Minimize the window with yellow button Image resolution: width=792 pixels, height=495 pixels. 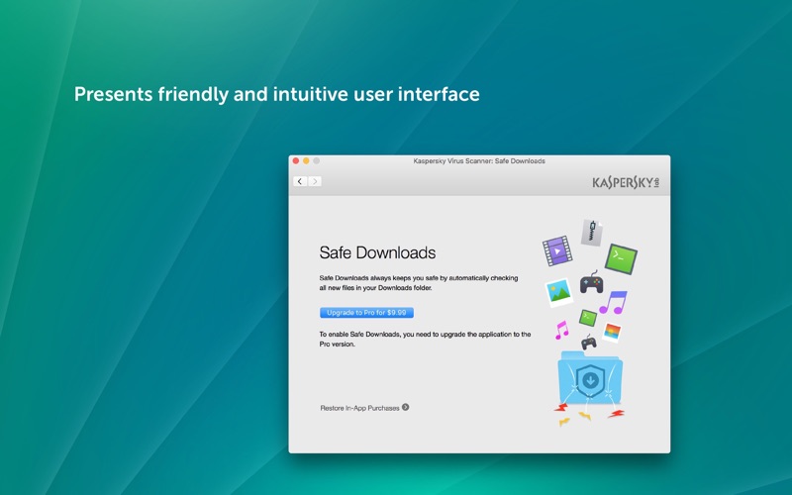(x=306, y=161)
